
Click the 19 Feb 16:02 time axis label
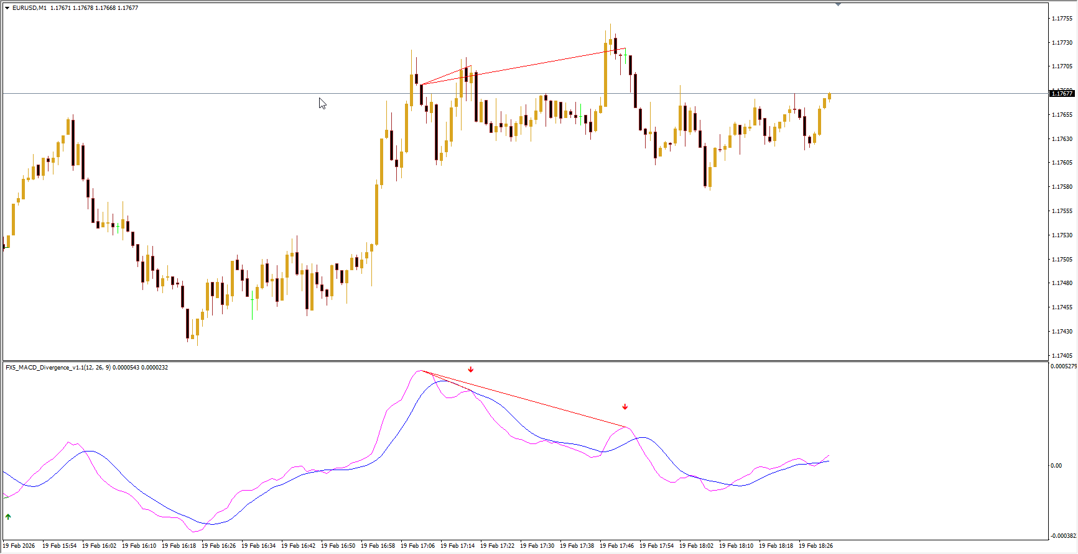[x=99, y=546]
